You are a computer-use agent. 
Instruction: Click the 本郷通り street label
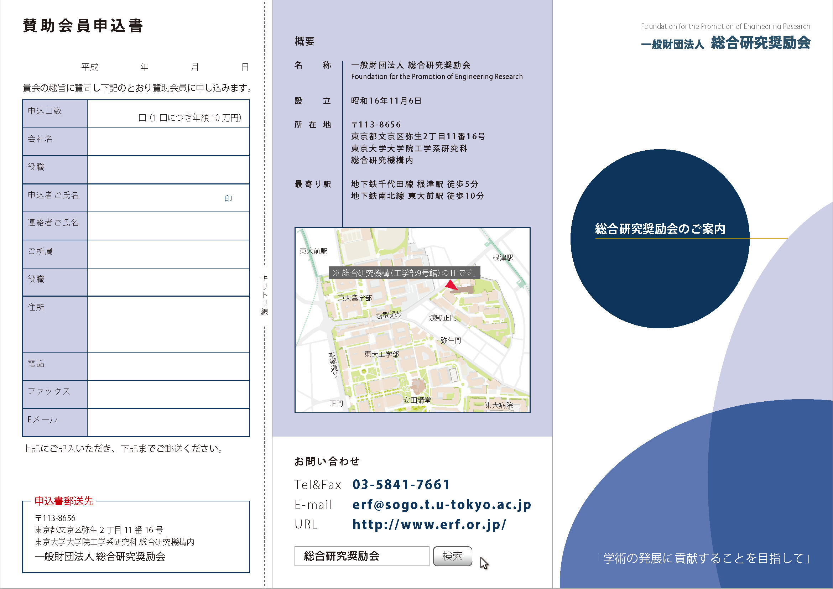[x=333, y=365]
